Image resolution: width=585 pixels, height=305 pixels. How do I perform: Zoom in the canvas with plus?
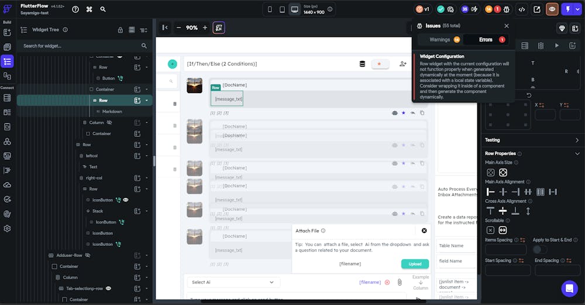(x=205, y=28)
